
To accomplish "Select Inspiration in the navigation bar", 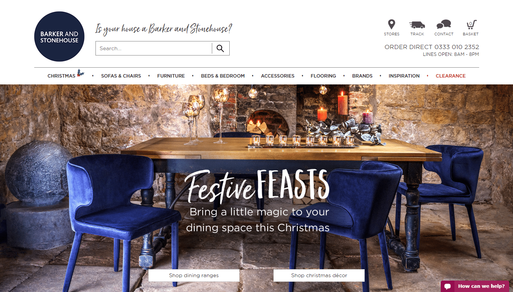I will [x=404, y=76].
